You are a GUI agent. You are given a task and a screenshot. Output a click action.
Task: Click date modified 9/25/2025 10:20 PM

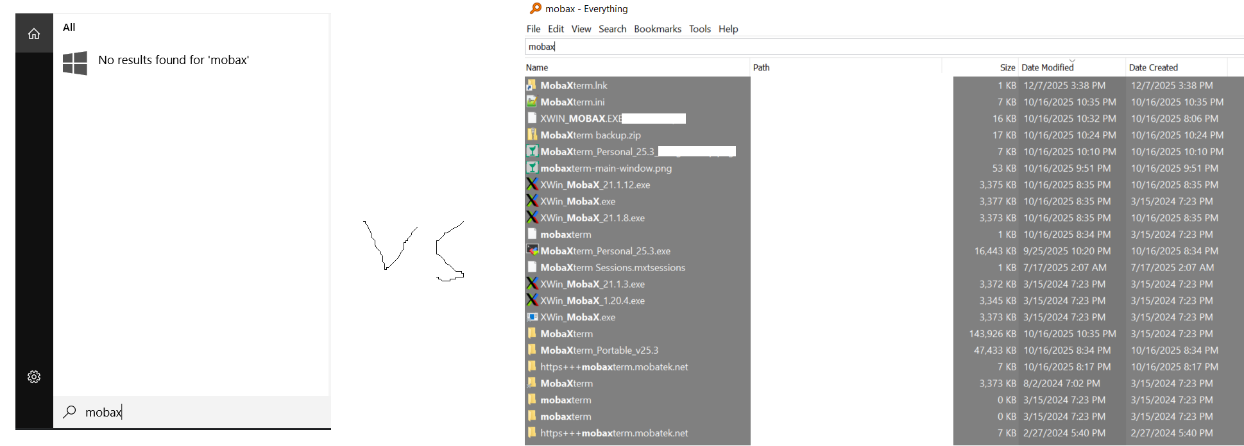click(x=1067, y=251)
